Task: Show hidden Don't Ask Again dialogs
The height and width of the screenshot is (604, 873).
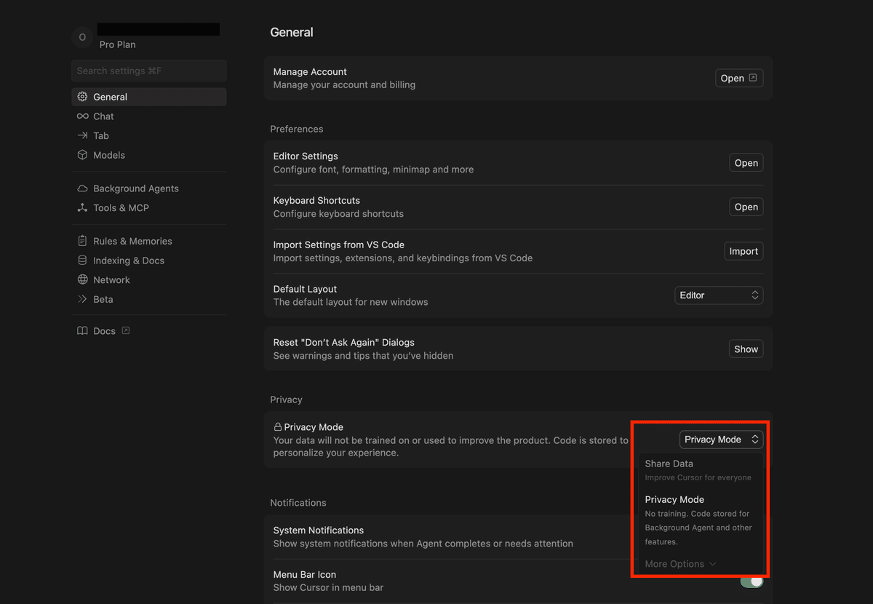Action: point(746,349)
